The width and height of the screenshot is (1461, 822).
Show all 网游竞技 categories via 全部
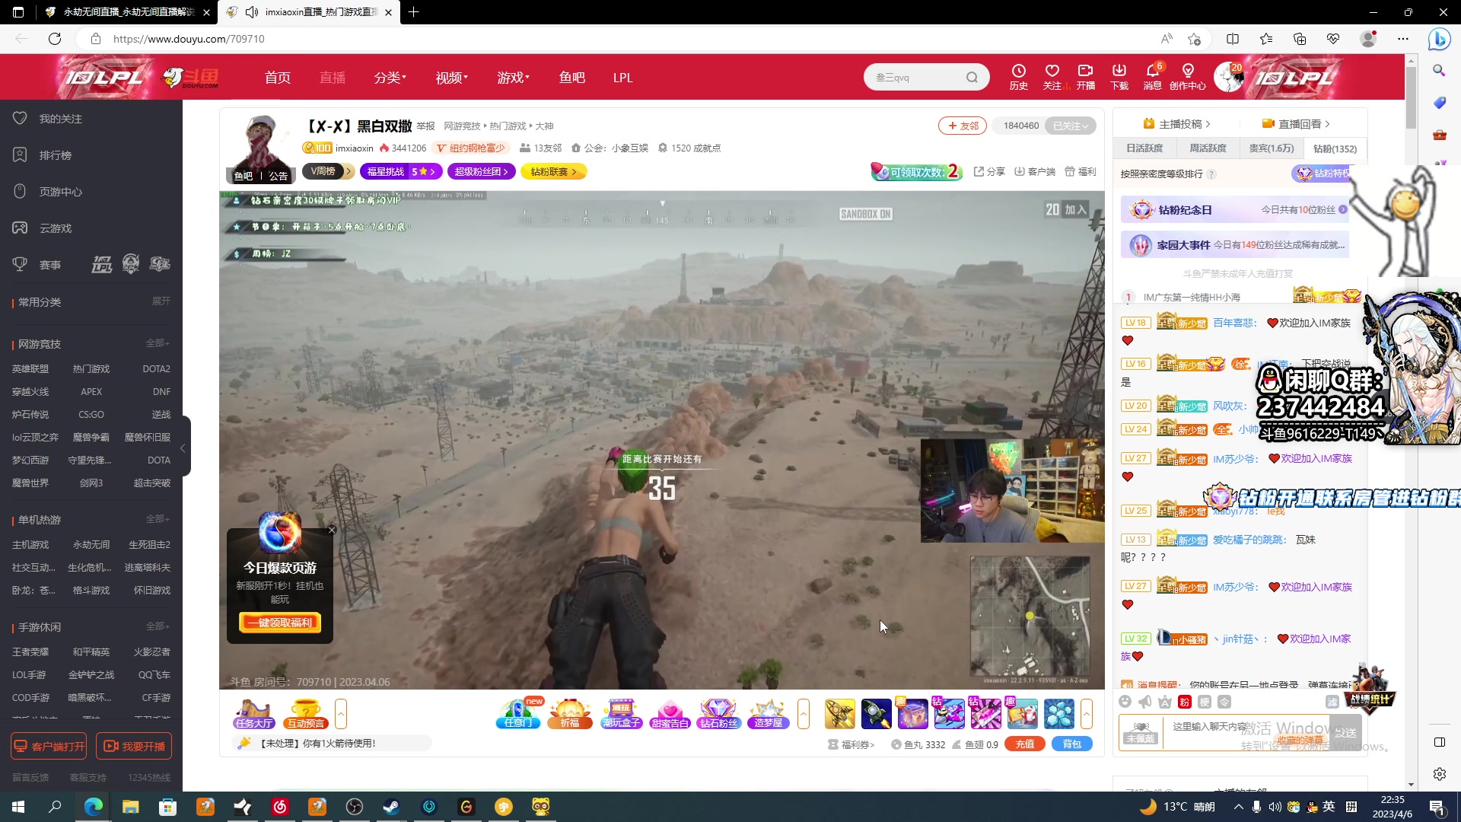tap(158, 343)
